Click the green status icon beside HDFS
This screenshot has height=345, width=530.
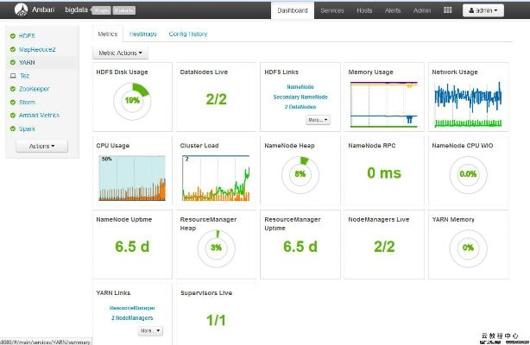click(x=12, y=36)
